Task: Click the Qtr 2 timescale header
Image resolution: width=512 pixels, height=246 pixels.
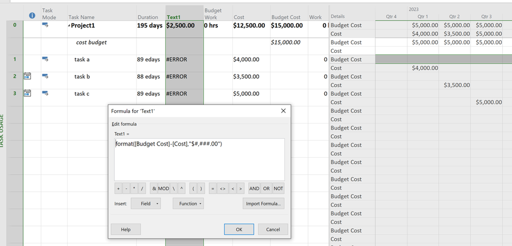Action: coord(455,16)
